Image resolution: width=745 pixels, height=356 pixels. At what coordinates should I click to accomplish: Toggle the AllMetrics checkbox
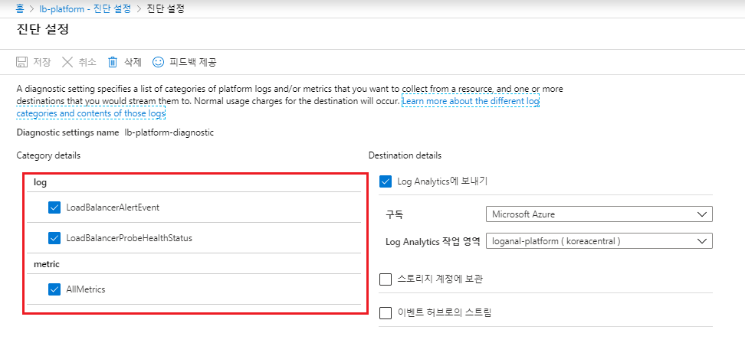click(54, 289)
